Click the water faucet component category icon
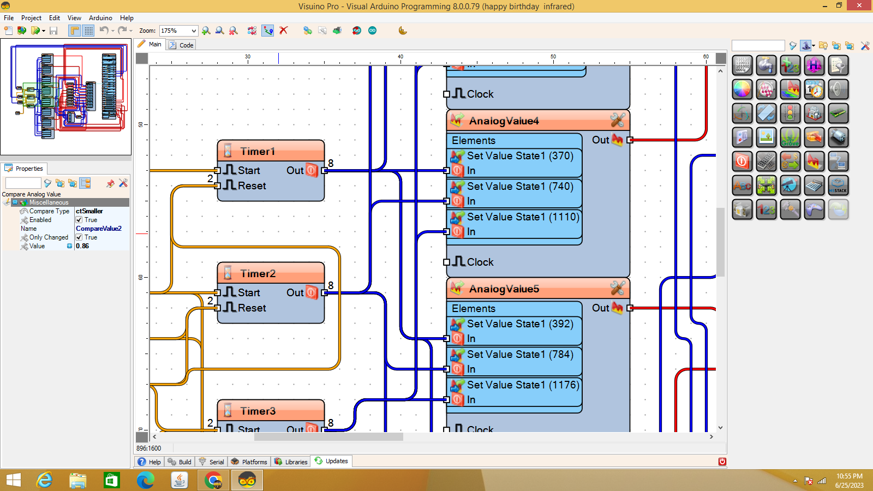The height and width of the screenshot is (491, 873). [766, 65]
